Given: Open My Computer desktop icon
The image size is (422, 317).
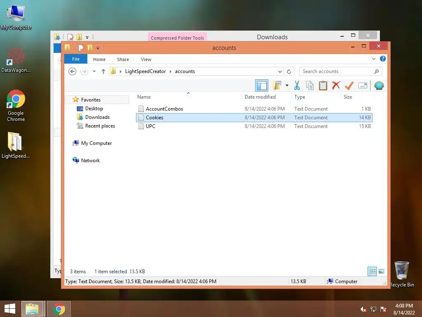Looking at the screenshot, I should (16, 17).
